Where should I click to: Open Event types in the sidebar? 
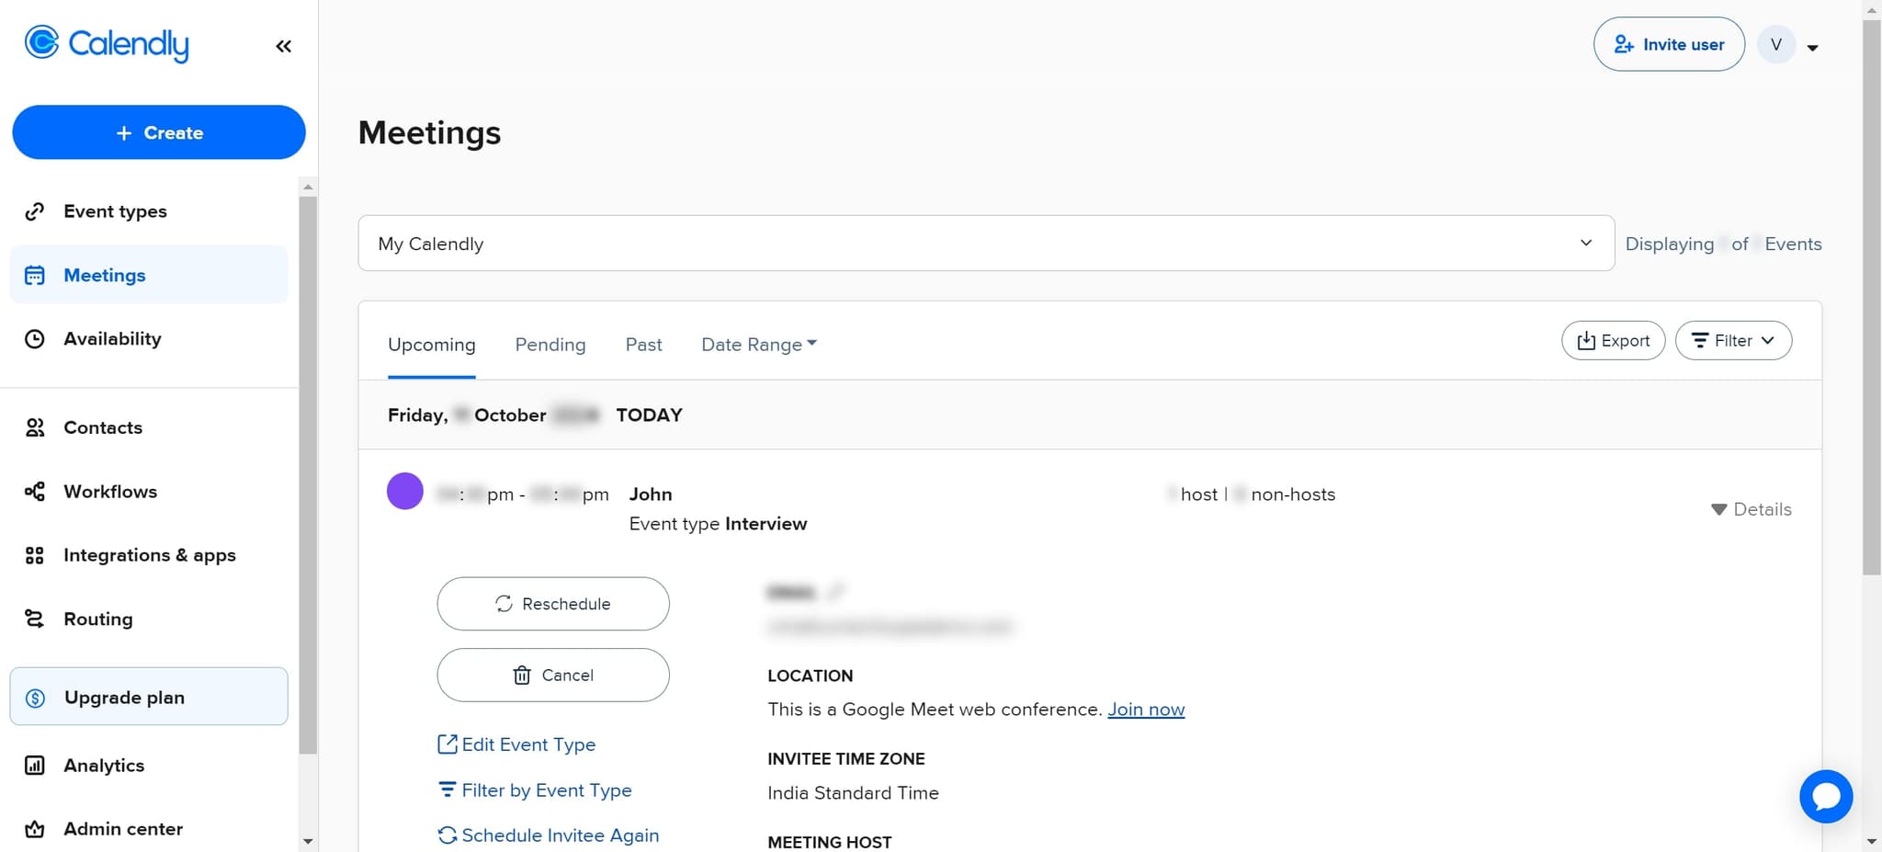[x=115, y=211]
